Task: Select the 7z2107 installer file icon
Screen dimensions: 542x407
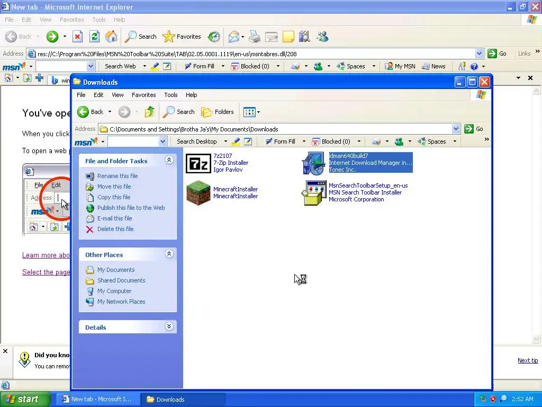Action: pyautogui.click(x=198, y=163)
